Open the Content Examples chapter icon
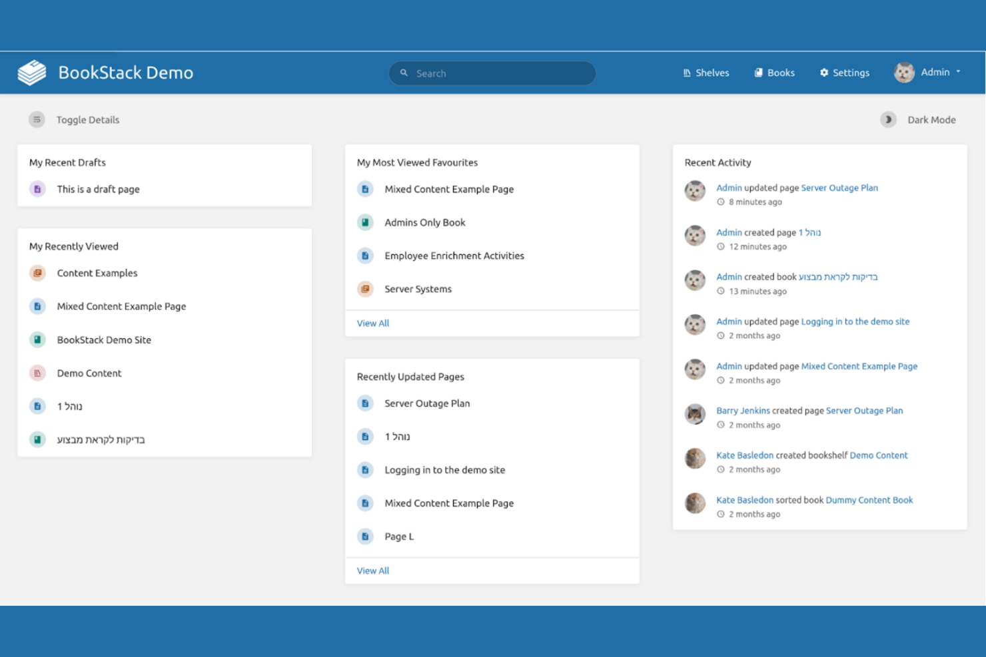 [x=37, y=273]
